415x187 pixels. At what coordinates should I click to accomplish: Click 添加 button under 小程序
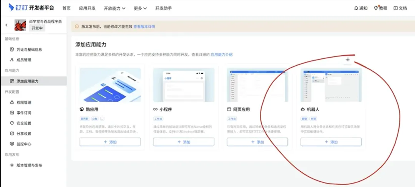tap(184, 142)
